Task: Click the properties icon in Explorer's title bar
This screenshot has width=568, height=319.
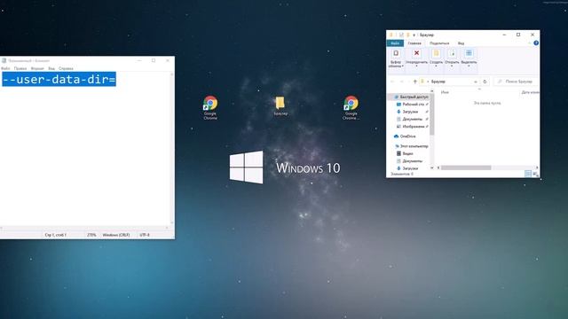Action: pyautogui.click(x=401, y=35)
